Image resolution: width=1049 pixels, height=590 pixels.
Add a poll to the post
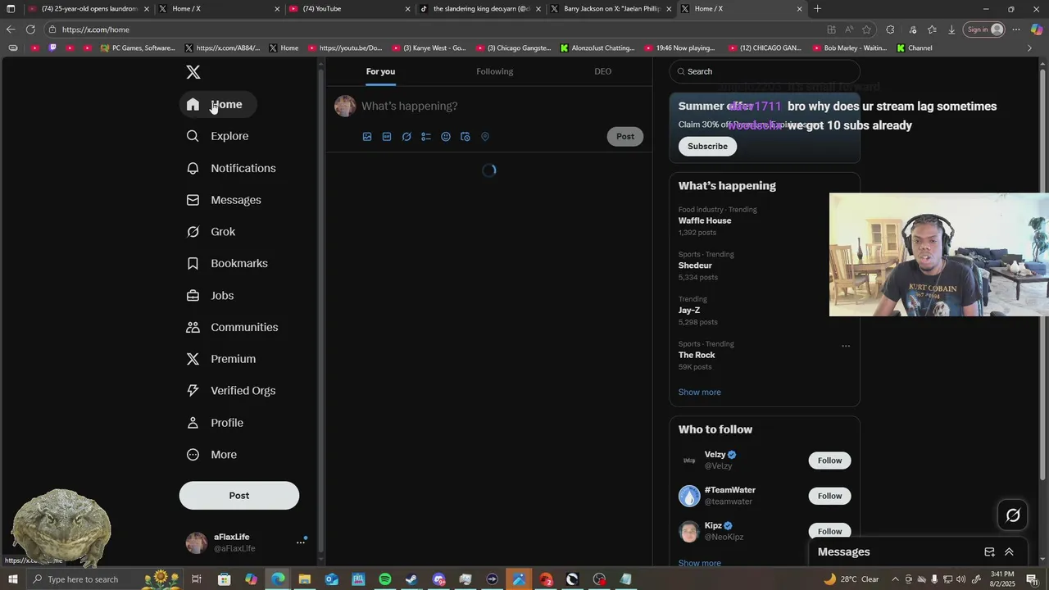click(x=426, y=137)
